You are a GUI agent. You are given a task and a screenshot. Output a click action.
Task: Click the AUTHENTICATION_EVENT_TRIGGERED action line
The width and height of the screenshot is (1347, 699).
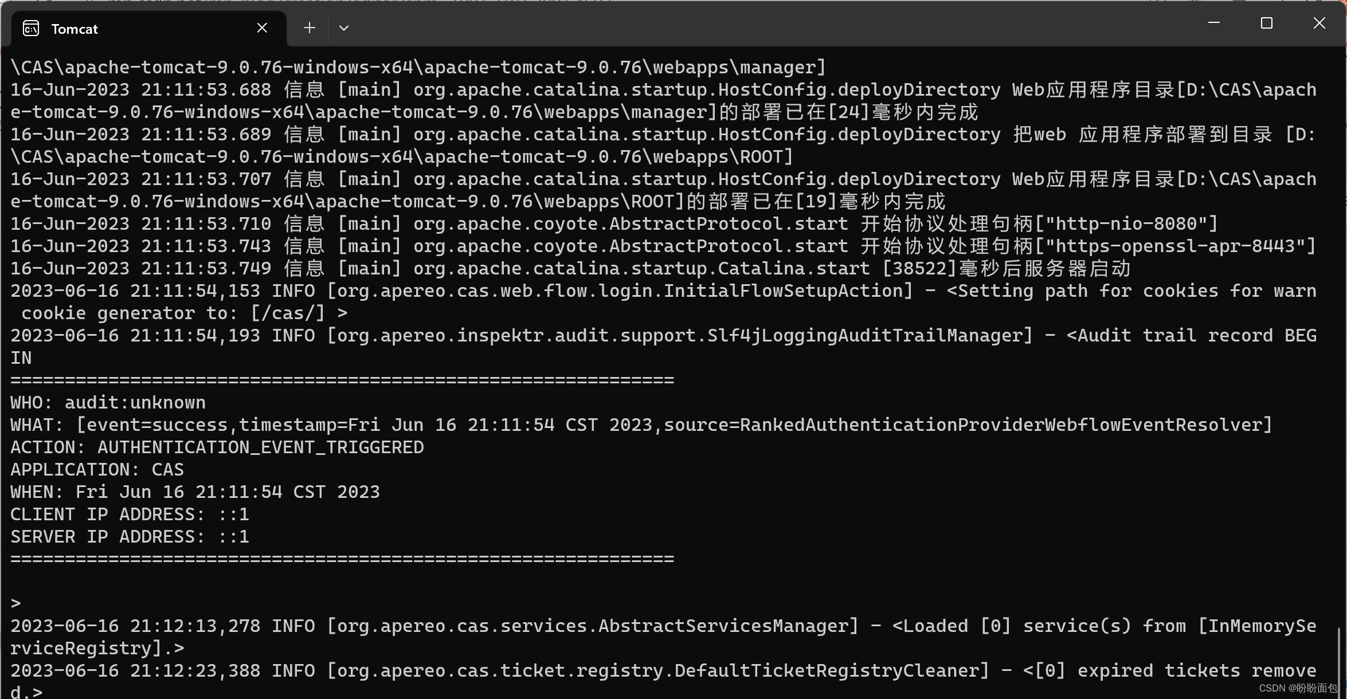[x=217, y=447]
